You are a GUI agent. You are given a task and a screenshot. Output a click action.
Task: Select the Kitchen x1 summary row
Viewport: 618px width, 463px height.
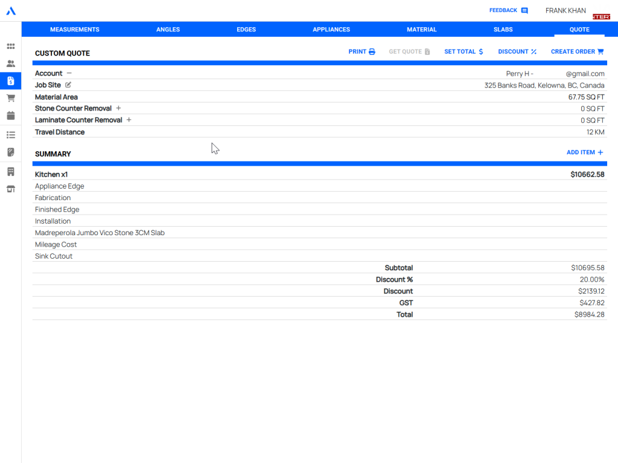(x=320, y=174)
